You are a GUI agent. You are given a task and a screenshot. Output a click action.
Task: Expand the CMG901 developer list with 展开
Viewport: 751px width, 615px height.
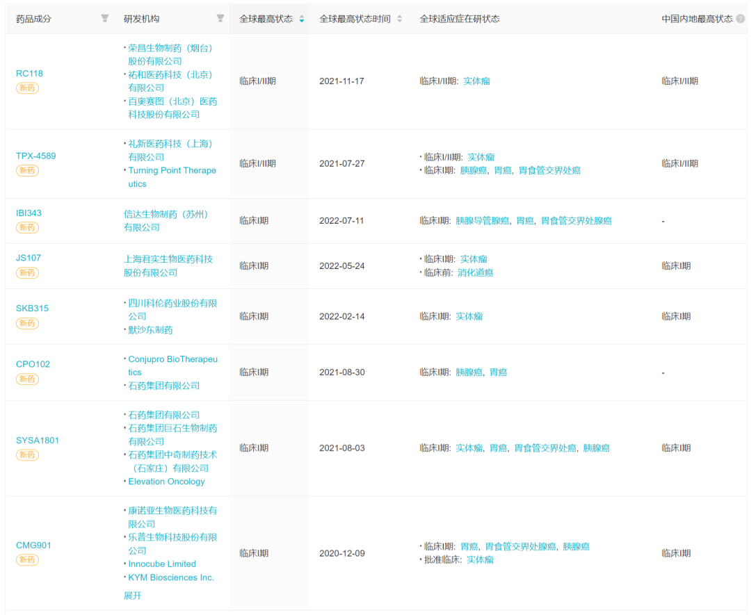[133, 596]
